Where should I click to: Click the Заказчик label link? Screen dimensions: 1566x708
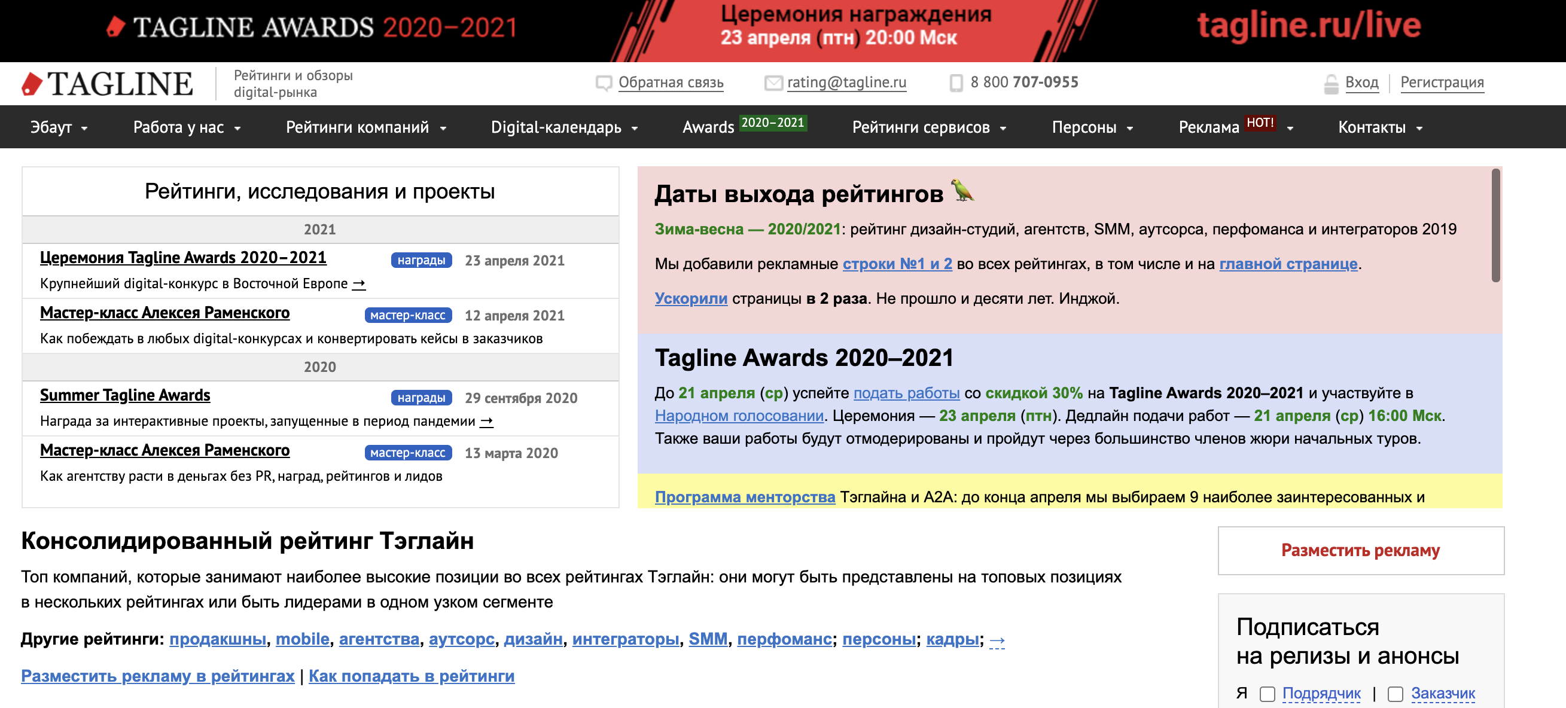[1443, 694]
